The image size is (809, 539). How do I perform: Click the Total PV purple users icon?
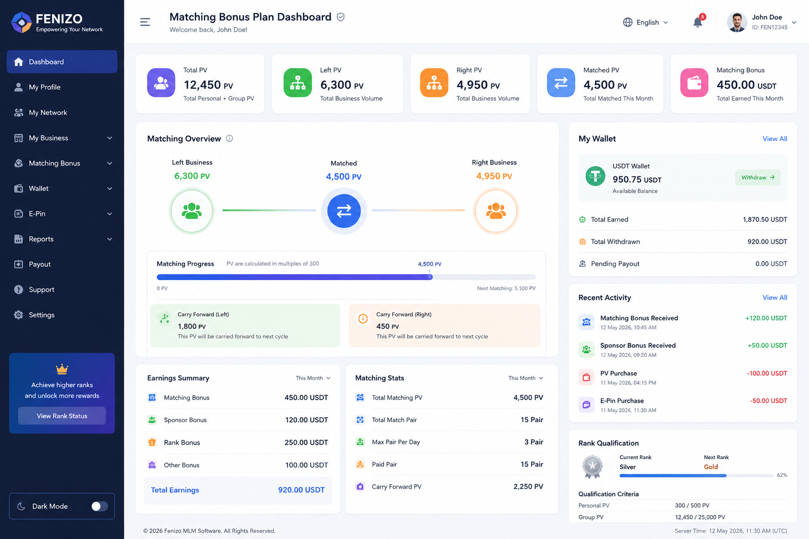coord(161,83)
